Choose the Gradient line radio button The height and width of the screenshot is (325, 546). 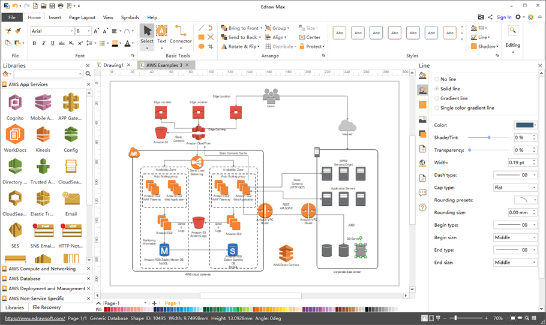[x=437, y=98]
